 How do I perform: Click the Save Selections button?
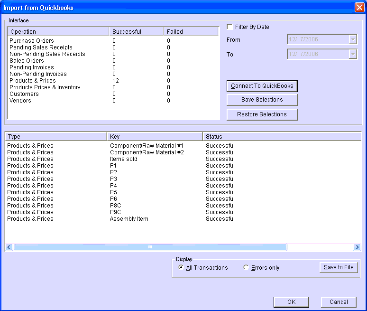(x=262, y=100)
